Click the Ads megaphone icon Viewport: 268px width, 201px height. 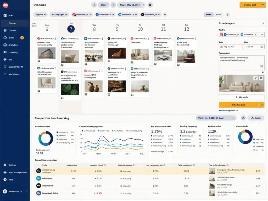[x=5, y=60]
